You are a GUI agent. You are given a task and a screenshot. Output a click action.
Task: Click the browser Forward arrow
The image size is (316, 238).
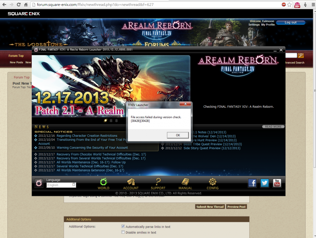pyautogui.click(x=11, y=4)
